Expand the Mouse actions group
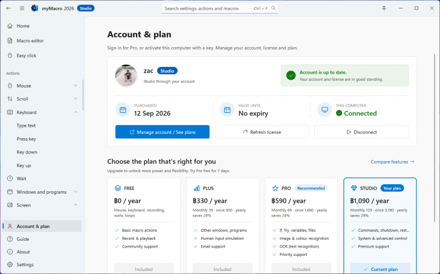 [x=42, y=86]
